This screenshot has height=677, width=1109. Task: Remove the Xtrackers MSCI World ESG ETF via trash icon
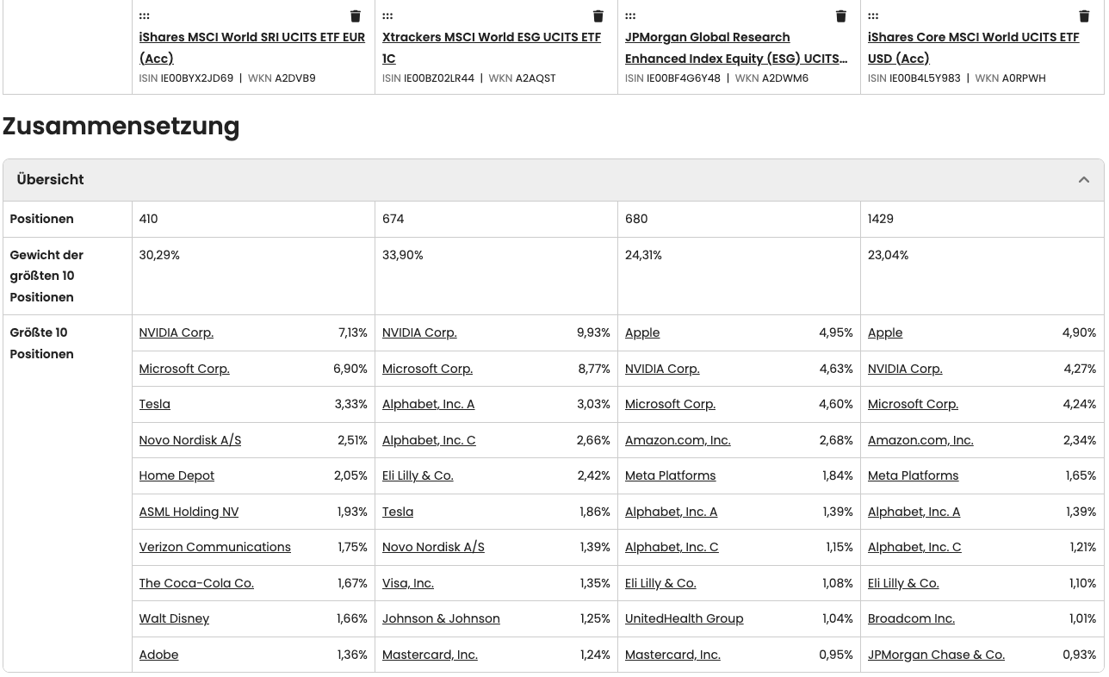598,16
